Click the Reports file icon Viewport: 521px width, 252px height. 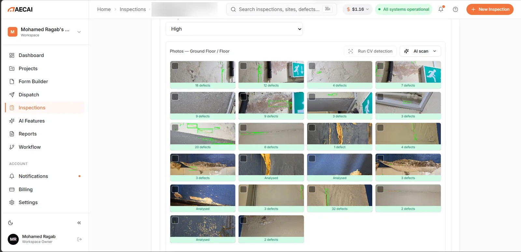click(x=12, y=134)
